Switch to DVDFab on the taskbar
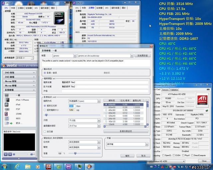 tap(90, 167)
